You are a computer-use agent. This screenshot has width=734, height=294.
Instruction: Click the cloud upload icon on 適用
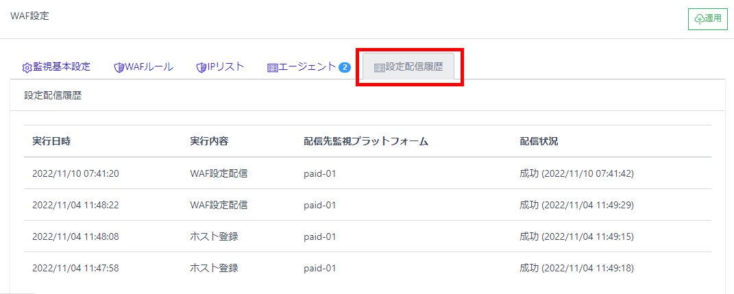coord(700,19)
